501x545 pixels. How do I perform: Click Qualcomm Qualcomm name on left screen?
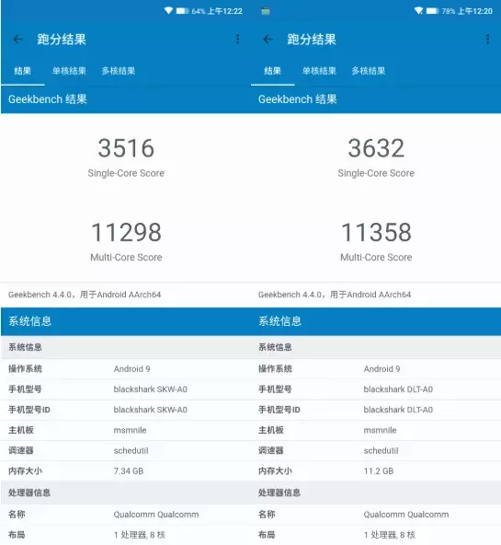pyautogui.click(x=156, y=515)
